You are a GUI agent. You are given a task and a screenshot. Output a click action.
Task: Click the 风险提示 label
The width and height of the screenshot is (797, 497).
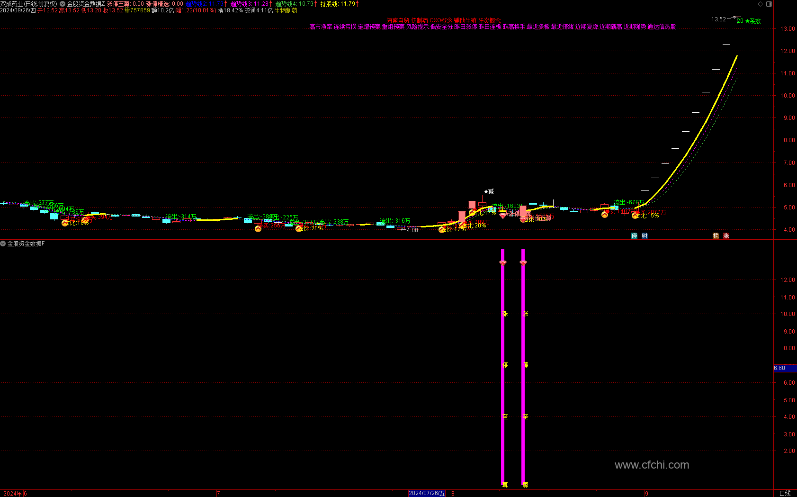tap(417, 27)
